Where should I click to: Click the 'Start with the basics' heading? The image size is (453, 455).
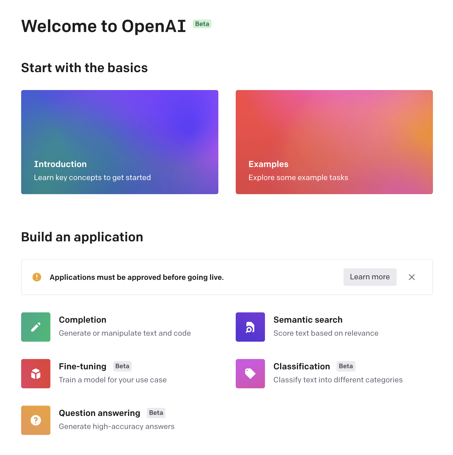click(85, 68)
